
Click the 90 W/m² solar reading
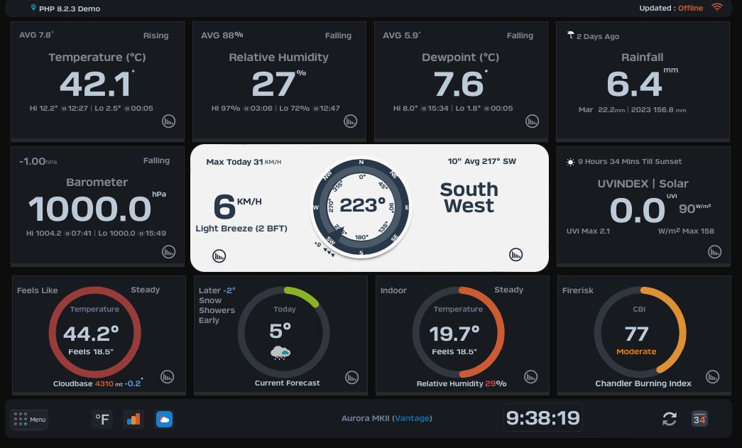694,208
